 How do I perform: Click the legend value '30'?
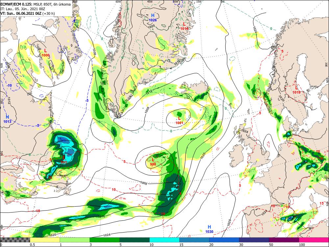[x=241, y=245]
